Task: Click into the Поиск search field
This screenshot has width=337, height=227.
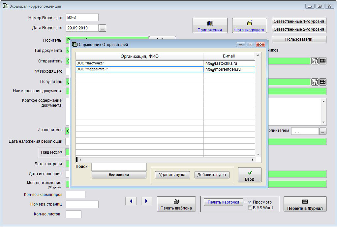Action: (119, 167)
